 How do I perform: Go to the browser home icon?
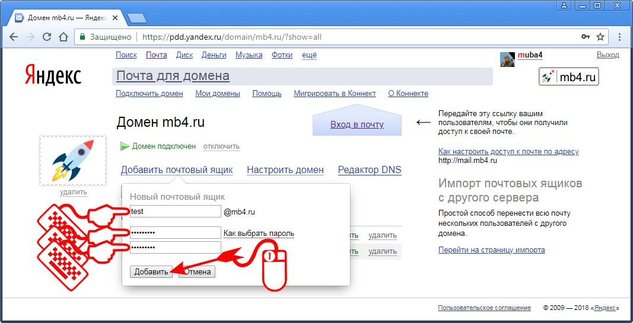63,37
